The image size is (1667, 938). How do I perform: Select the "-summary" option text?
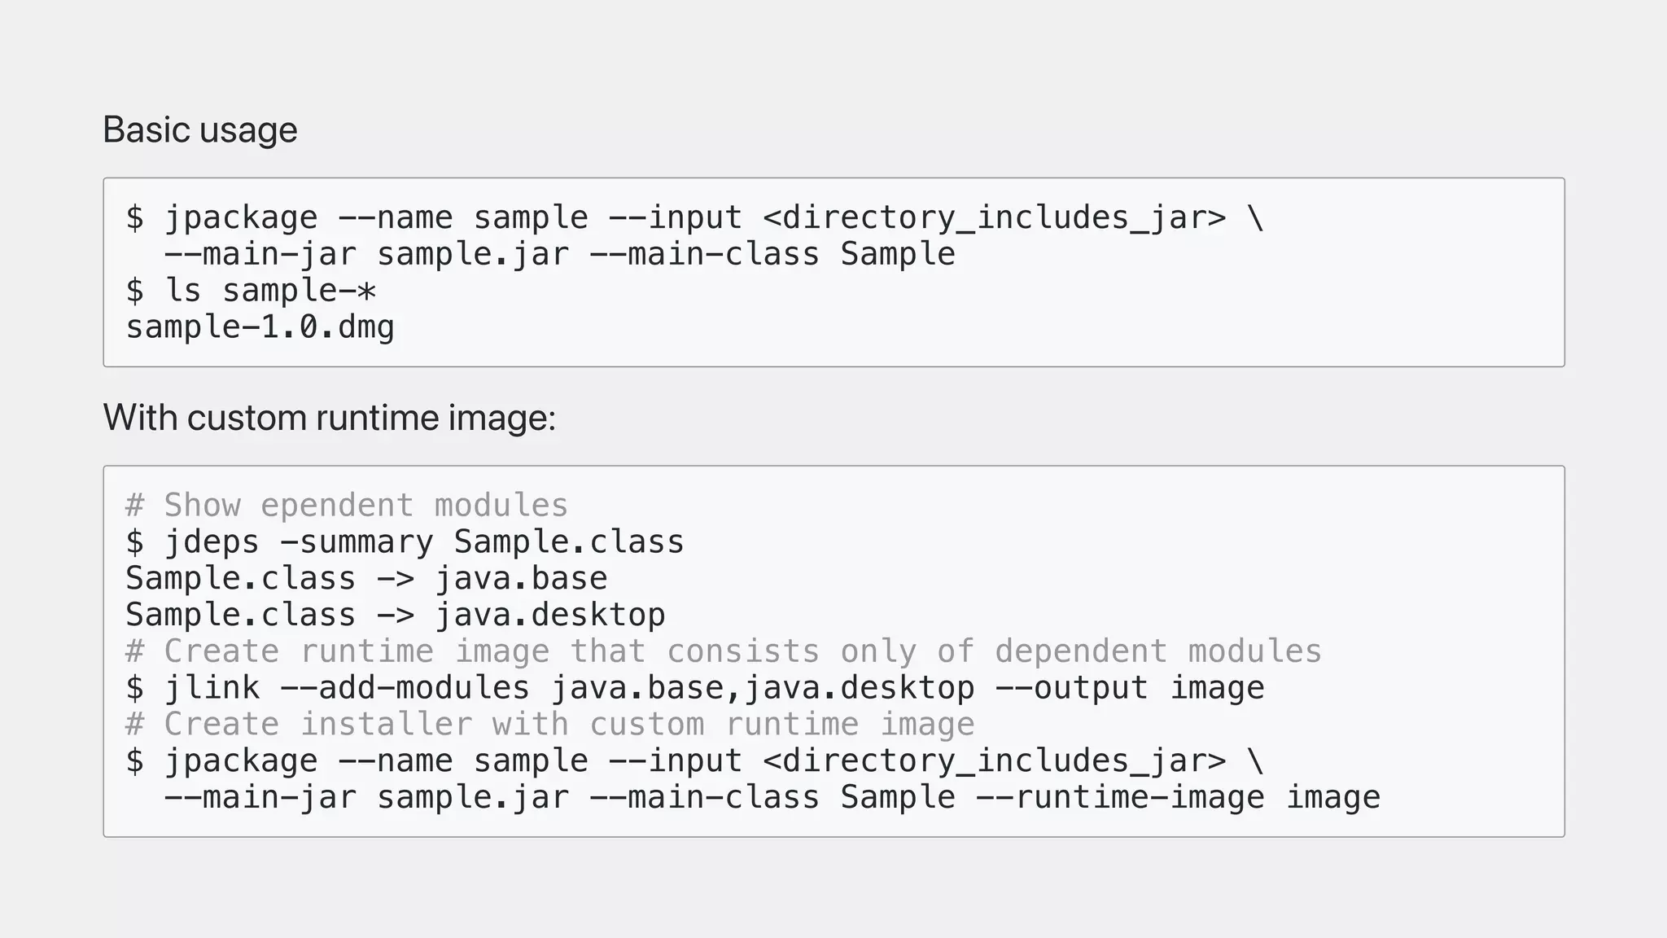(x=356, y=542)
